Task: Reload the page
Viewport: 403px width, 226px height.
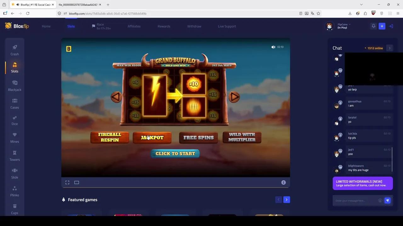Action: [28, 13]
